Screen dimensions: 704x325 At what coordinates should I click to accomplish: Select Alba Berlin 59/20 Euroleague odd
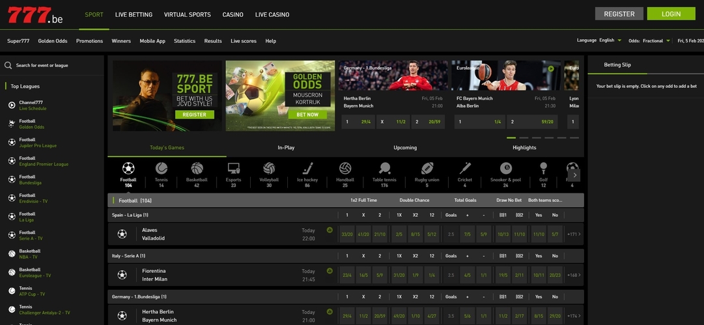click(532, 122)
